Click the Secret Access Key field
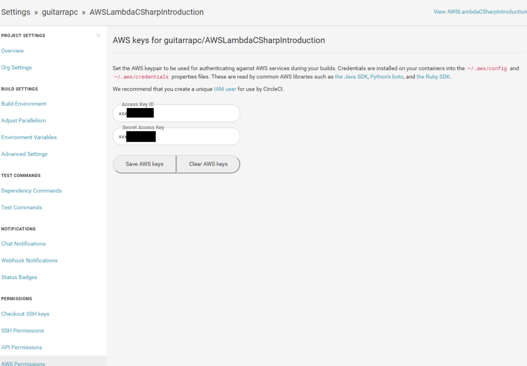 tap(177, 136)
